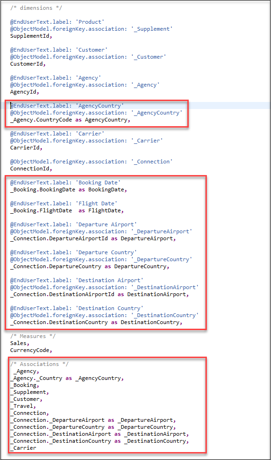271x460 pixels.
Task: Click the SupplementId field line
Action: [31, 36]
